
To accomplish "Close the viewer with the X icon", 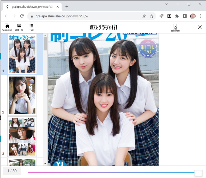I will tap(200, 27).
